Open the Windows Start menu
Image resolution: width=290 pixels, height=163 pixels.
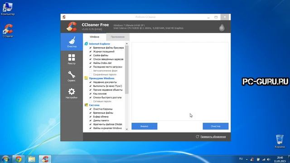(5, 159)
